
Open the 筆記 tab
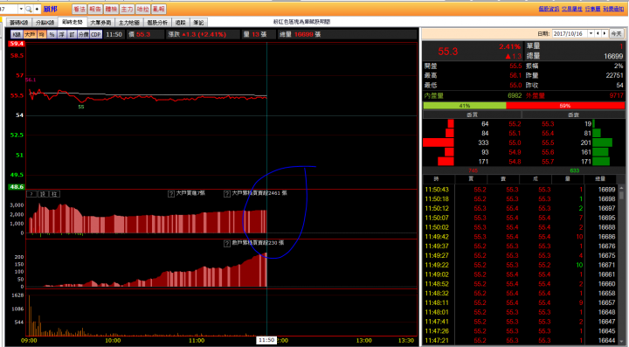198,23
